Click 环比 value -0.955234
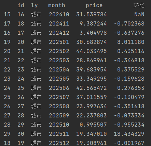 [129, 125]
